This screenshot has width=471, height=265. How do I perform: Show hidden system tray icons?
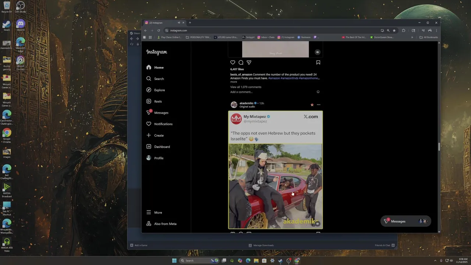point(435,261)
